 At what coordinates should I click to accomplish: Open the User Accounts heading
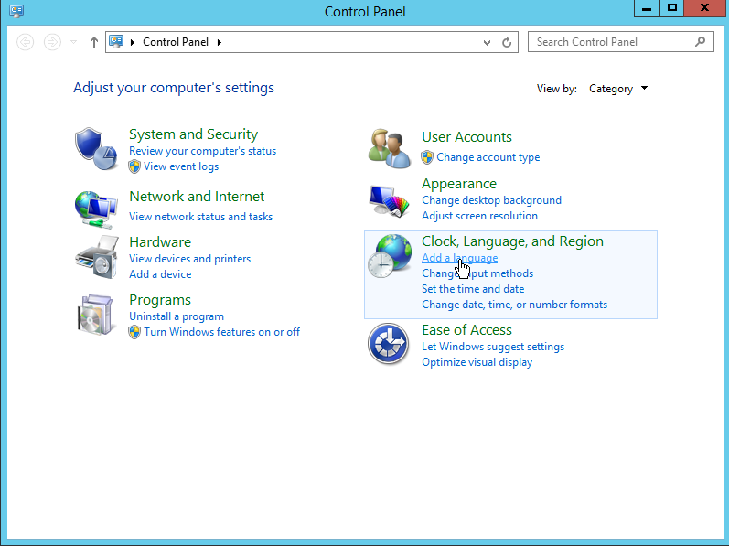pos(466,136)
